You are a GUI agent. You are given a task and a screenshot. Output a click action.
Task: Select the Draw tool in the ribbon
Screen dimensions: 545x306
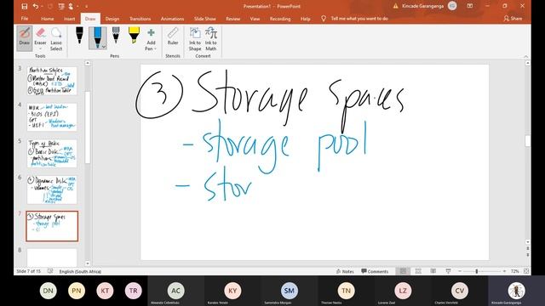point(25,37)
